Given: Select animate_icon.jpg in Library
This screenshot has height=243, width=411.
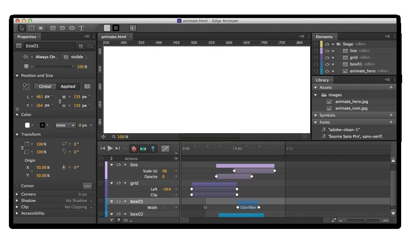Looking at the screenshot, I should 351,108.
